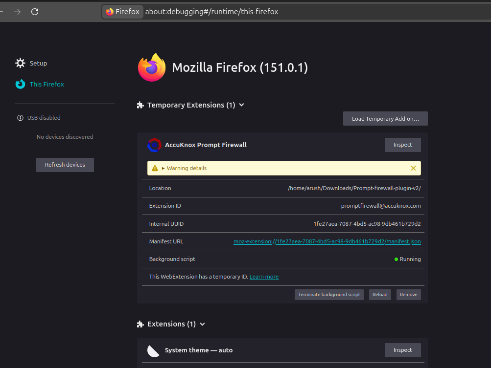Click the promptfirewall@accuknox.com extension ID
This screenshot has width=491, height=368.
381,206
